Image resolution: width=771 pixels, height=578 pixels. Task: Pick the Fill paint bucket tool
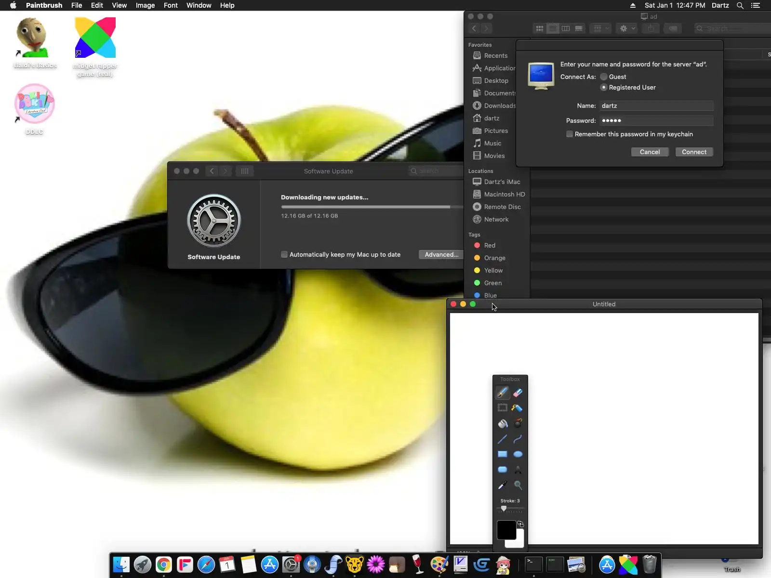coord(502,423)
